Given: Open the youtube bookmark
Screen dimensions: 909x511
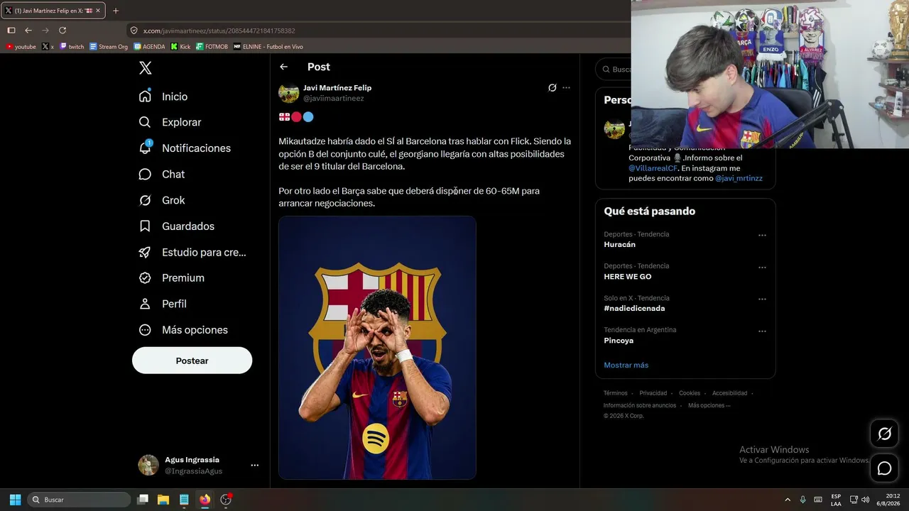Looking at the screenshot, I should (21, 47).
